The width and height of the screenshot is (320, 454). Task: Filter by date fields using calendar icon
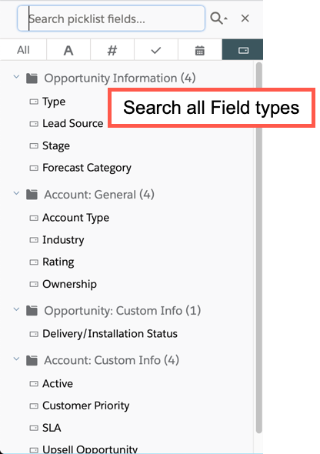point(200,50)
